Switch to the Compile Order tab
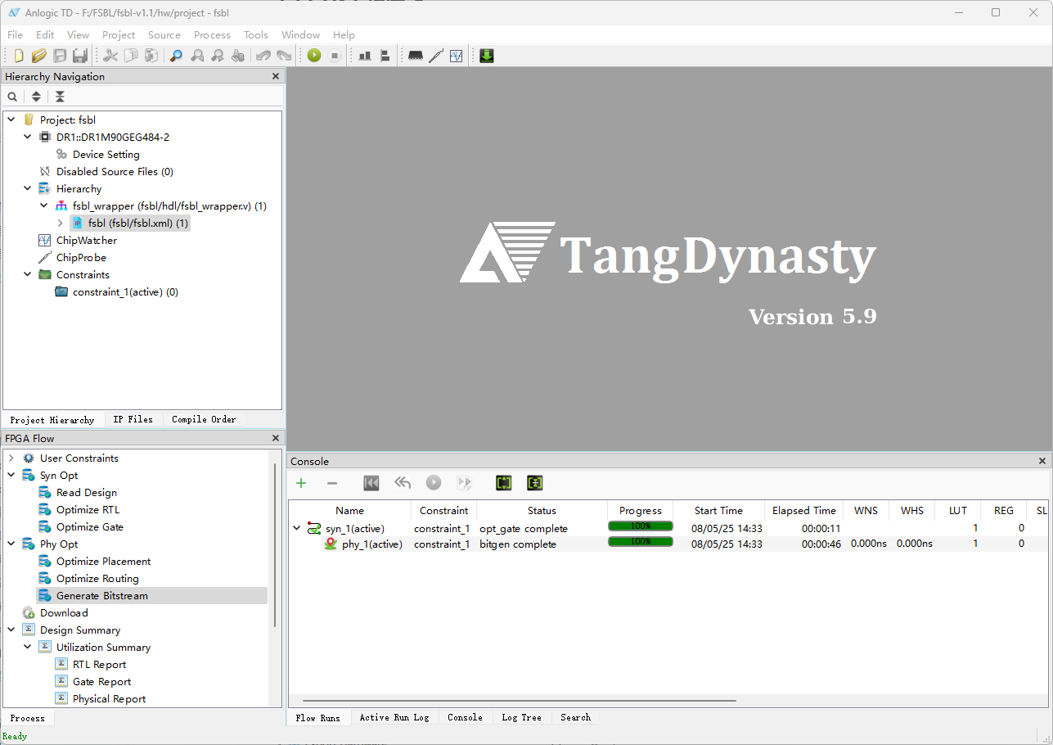The image size is (1053, 745). click(x=204, y=419)
